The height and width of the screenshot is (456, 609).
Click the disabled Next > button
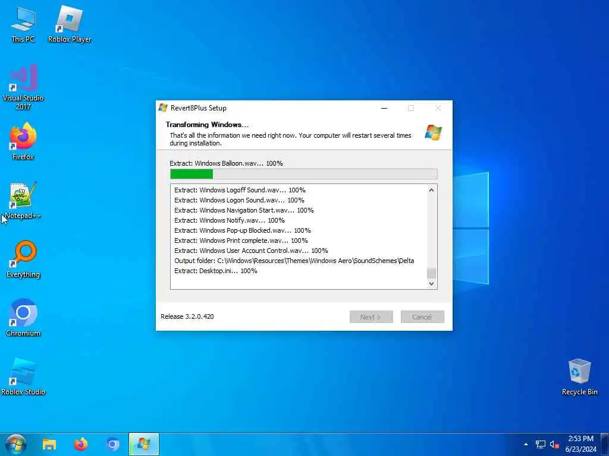tap(371, 317)
